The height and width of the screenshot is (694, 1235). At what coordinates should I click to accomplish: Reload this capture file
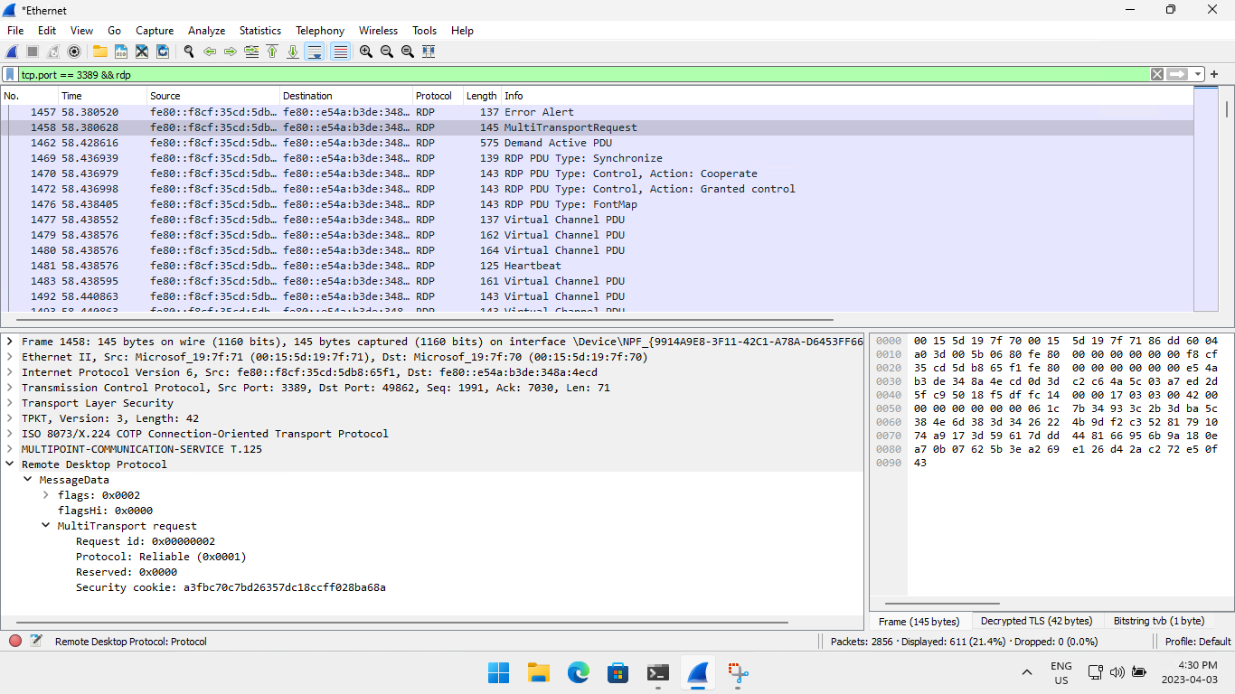163,52
